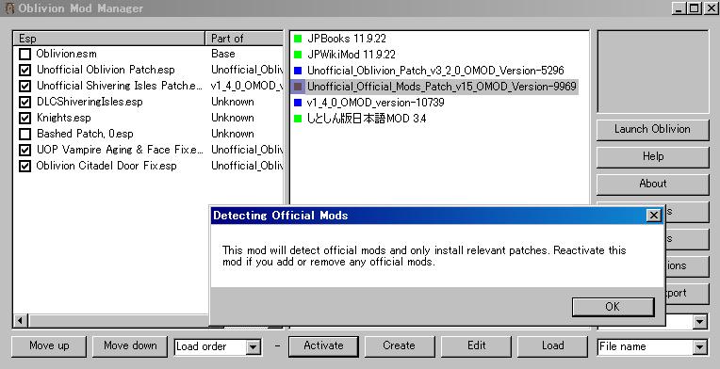Viewport: 720px width, 369px height.
Task: Toggle DLCShiveringIsles.esp checkbox
Action: click(x=25, y=103)
